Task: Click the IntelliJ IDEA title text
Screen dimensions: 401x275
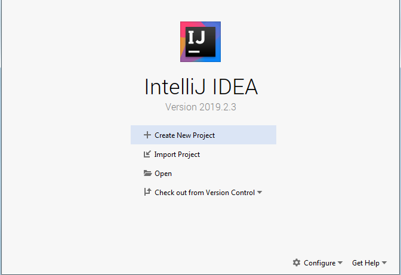Action: (x=200, y=87)
